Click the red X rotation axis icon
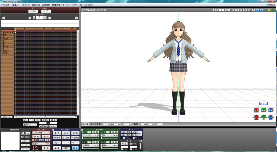This screenshot has width=277, height=152. coord(256,110)
